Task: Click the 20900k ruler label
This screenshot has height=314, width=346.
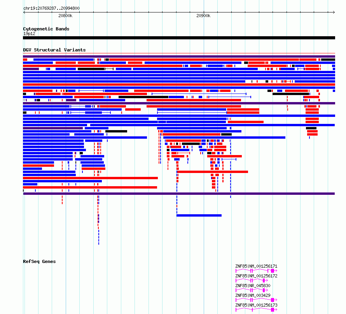Action: pos(203,16)
